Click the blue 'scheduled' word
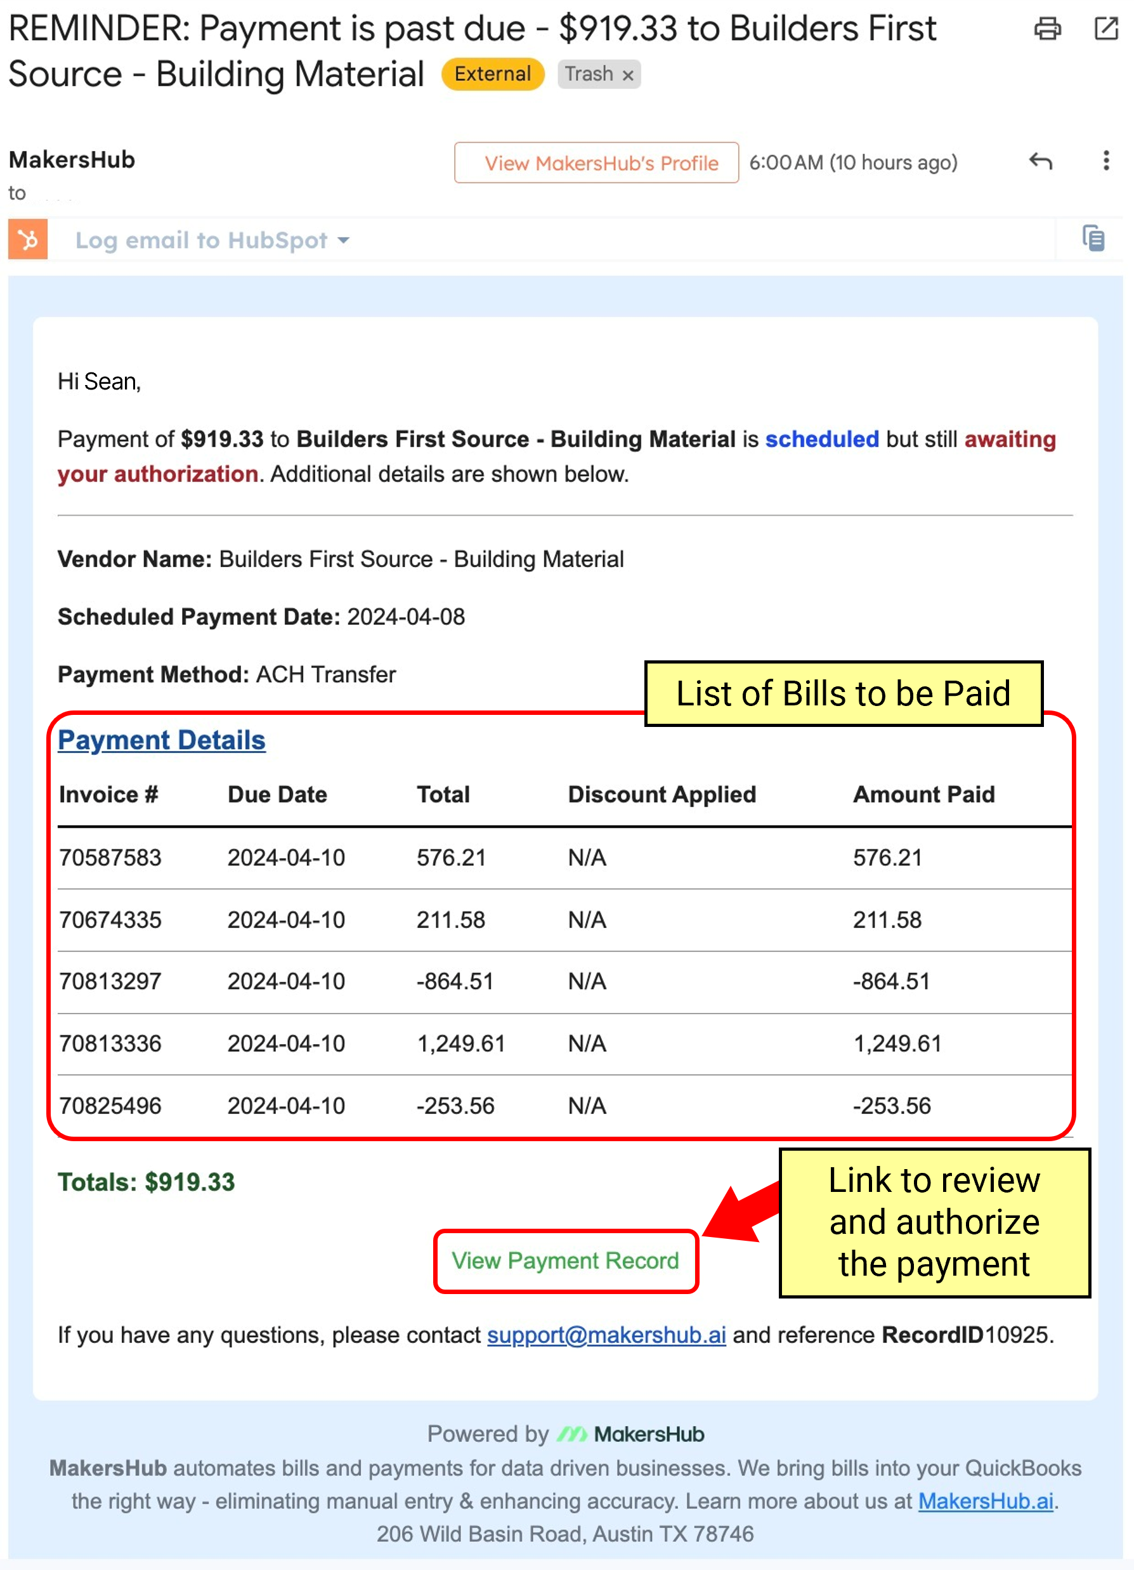1134x1570 pixels. click(x=822, y=439)
